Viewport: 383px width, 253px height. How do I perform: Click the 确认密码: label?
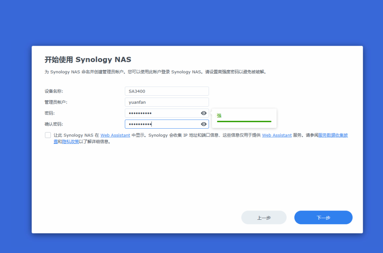[x=54, y=124]
